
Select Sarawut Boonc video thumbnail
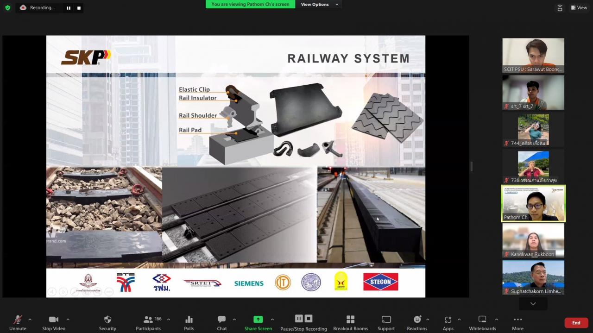[533, 55]
